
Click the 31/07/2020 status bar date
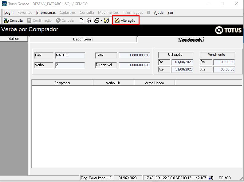pos(128,178)
